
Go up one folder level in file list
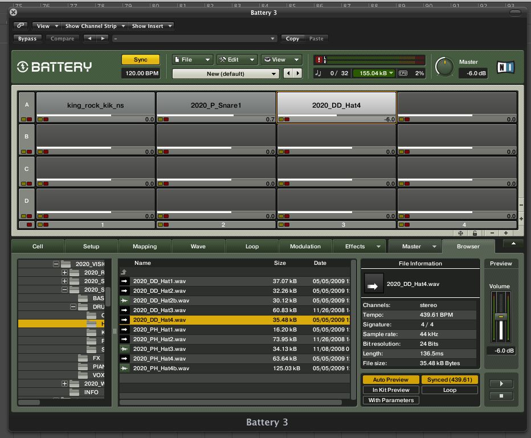click(x=124, y=272)
